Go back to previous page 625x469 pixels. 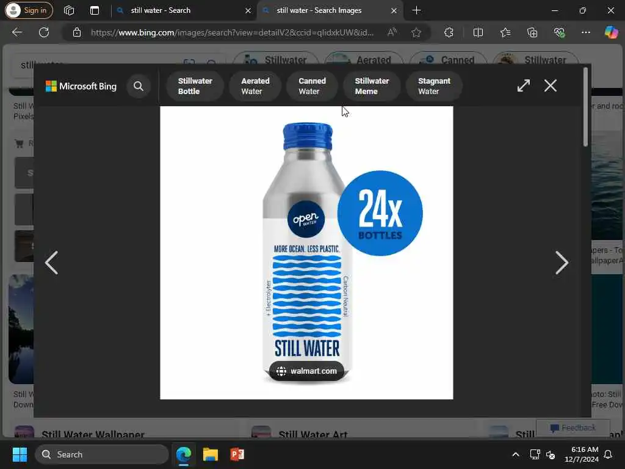coord(16,32)
